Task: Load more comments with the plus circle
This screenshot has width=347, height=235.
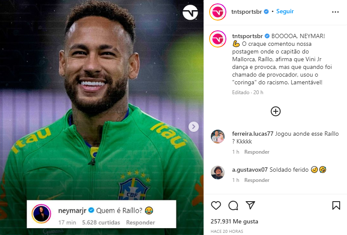Action: tap(276, 111)
